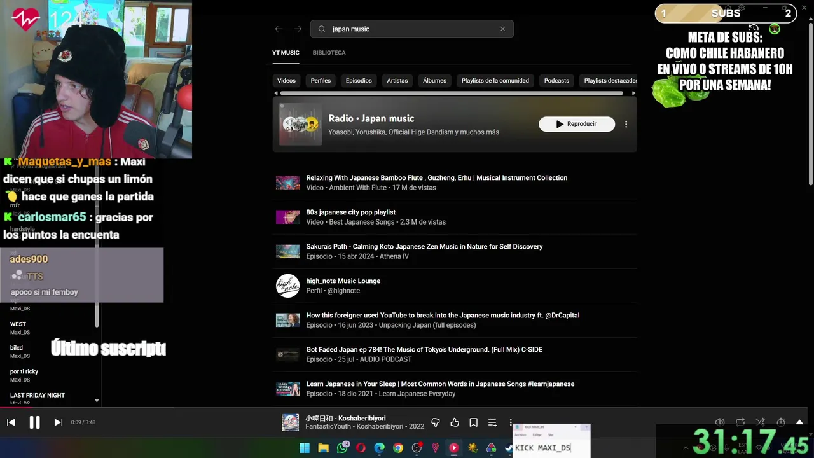Filter results by Playlists destacadas
814x458 pixels.
click(x=608, y=81)
